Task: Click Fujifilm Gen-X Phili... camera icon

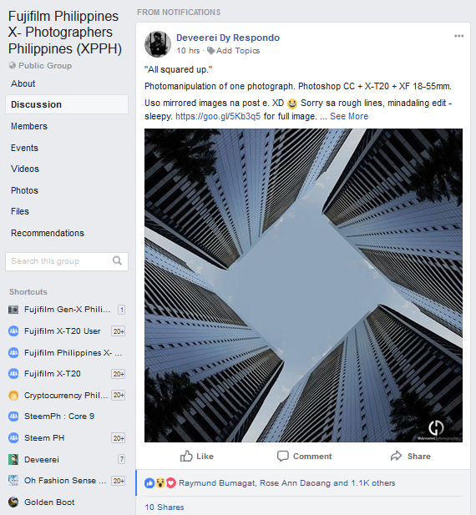Action: pyautogui.click(x=13, y=310)
